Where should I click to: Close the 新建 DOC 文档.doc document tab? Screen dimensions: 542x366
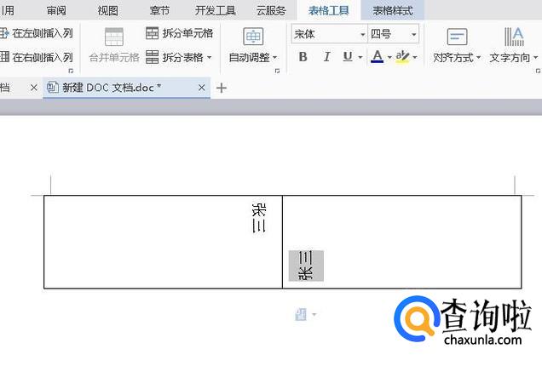click(202, 88)
